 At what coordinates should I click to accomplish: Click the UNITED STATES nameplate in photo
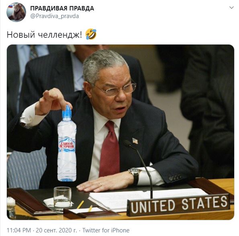pos(178,205)
